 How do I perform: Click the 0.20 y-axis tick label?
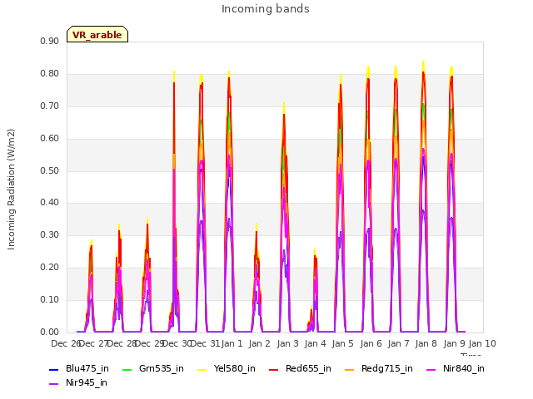[50, 268]
